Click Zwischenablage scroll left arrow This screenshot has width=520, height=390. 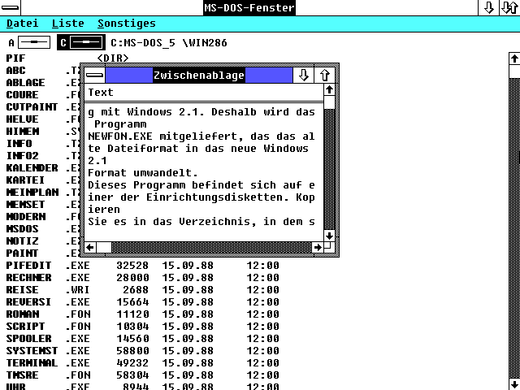pyautogui.click(x=90, y=247)
